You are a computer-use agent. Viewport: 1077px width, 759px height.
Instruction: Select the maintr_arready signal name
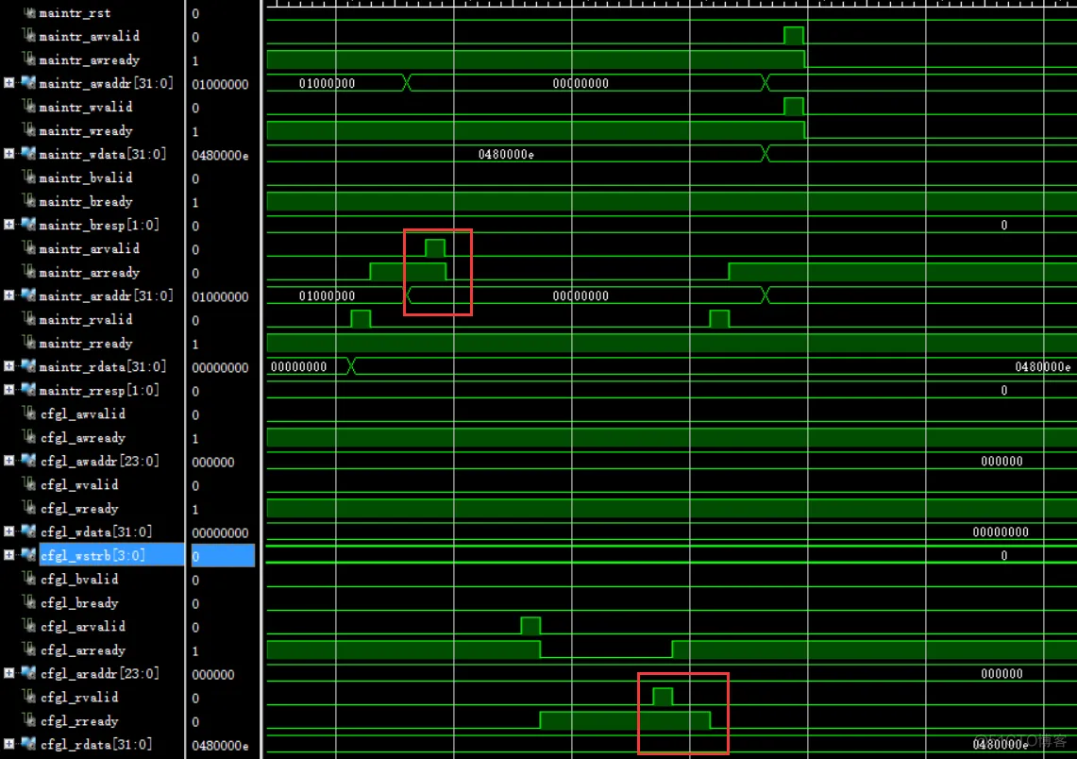click(x=90, y=273)
